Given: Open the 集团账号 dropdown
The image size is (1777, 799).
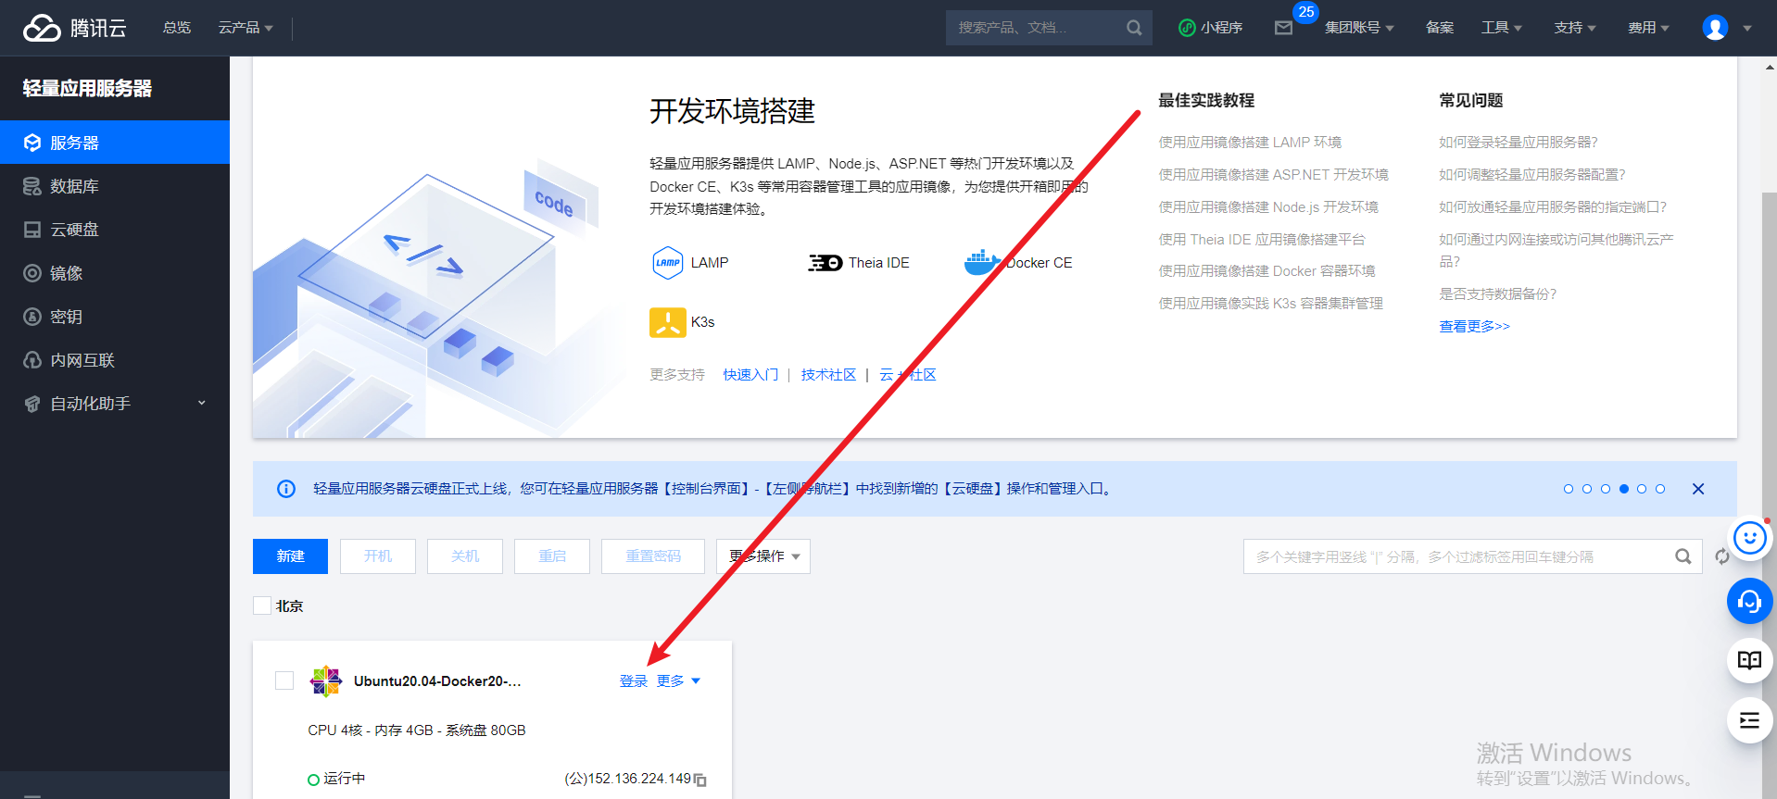Looking at the screenshot, I should pos(1359,28).
